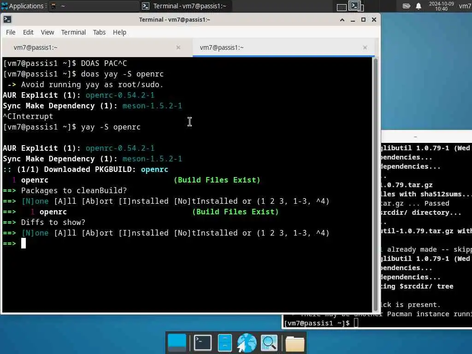Maximize the Terminal window
Viewport: 472px width, 354px height.
363,20
